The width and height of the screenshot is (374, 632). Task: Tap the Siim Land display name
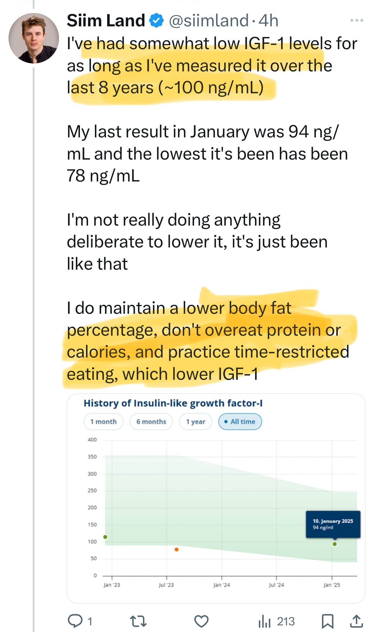[106, 21]
